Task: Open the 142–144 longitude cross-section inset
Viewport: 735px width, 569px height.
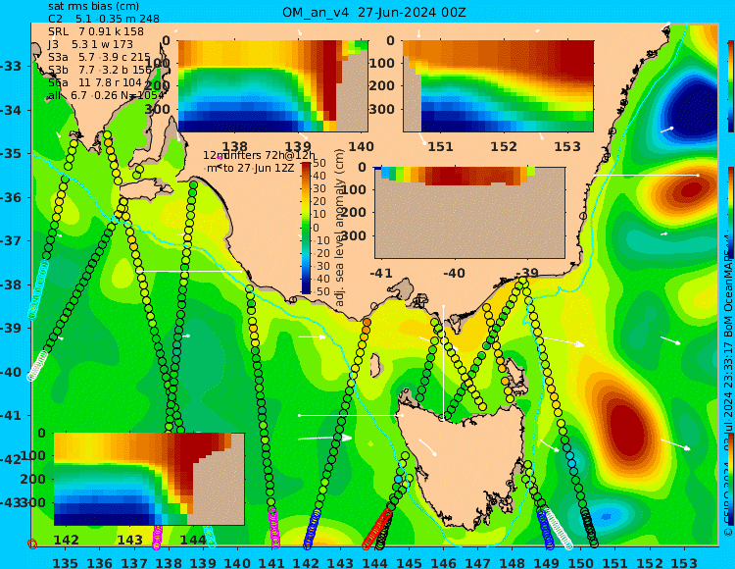Action: coord(149,479)
